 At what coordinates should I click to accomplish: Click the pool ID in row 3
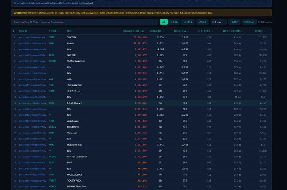(x=32, y=49)
